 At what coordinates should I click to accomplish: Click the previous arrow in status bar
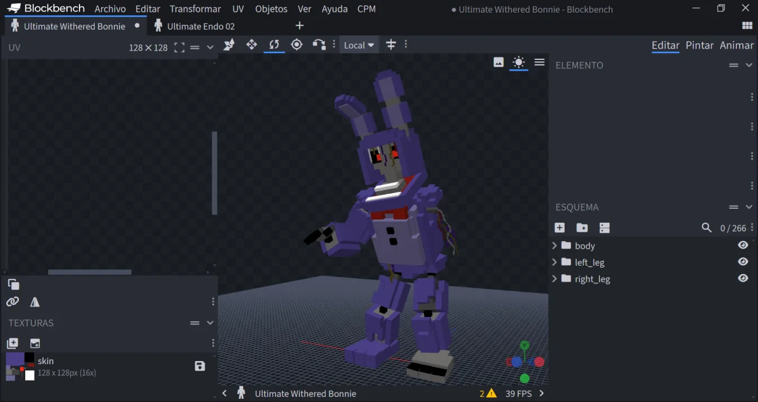point(224,393)
